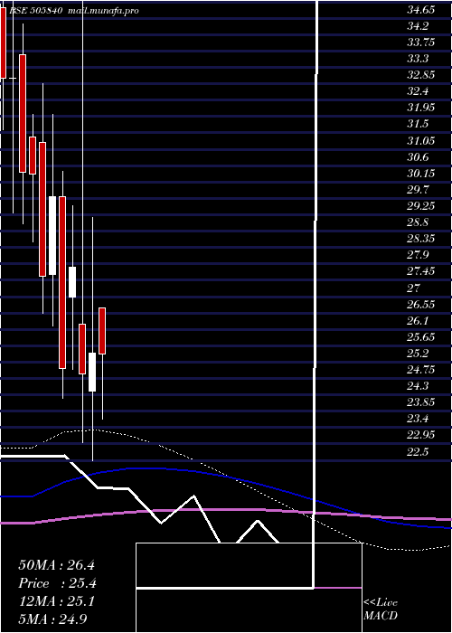Select the 26.1 axis value
The image size is (452, 633).
tap(418, 321)
